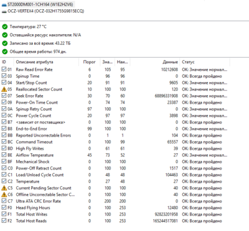Select the OCZ-VERTEX4 drive icon
This screenshot has width=249, height=231.
point(4,11)
